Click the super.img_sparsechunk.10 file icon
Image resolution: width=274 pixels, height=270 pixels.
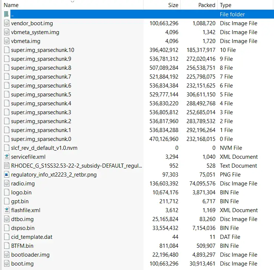tap(7, 50)
